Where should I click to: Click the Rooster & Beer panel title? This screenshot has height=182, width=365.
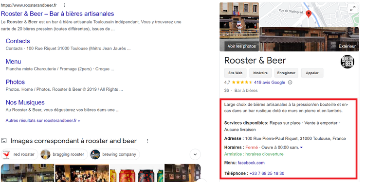(x=255, y=61)
